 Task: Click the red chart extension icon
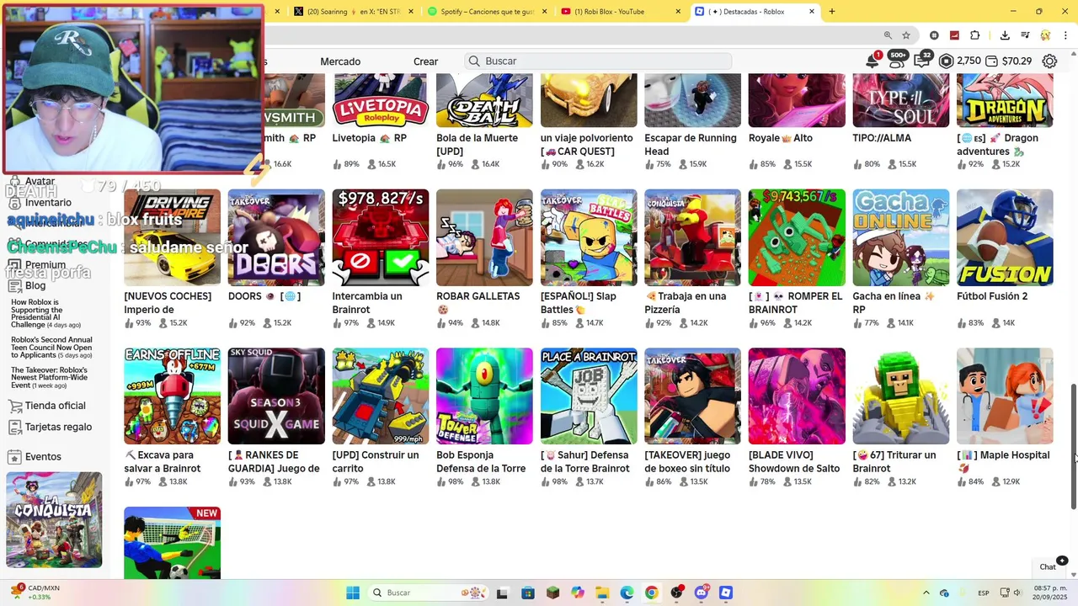(954, 35)
